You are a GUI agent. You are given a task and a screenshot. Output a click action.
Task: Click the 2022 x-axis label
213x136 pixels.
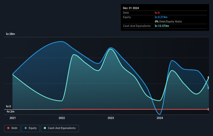(62, 118)
